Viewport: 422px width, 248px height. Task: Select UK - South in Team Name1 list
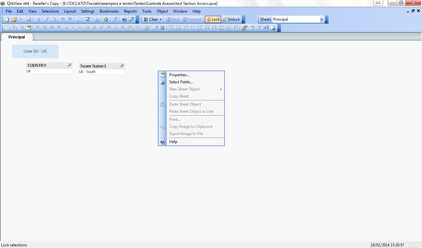(x=102, y=72)
